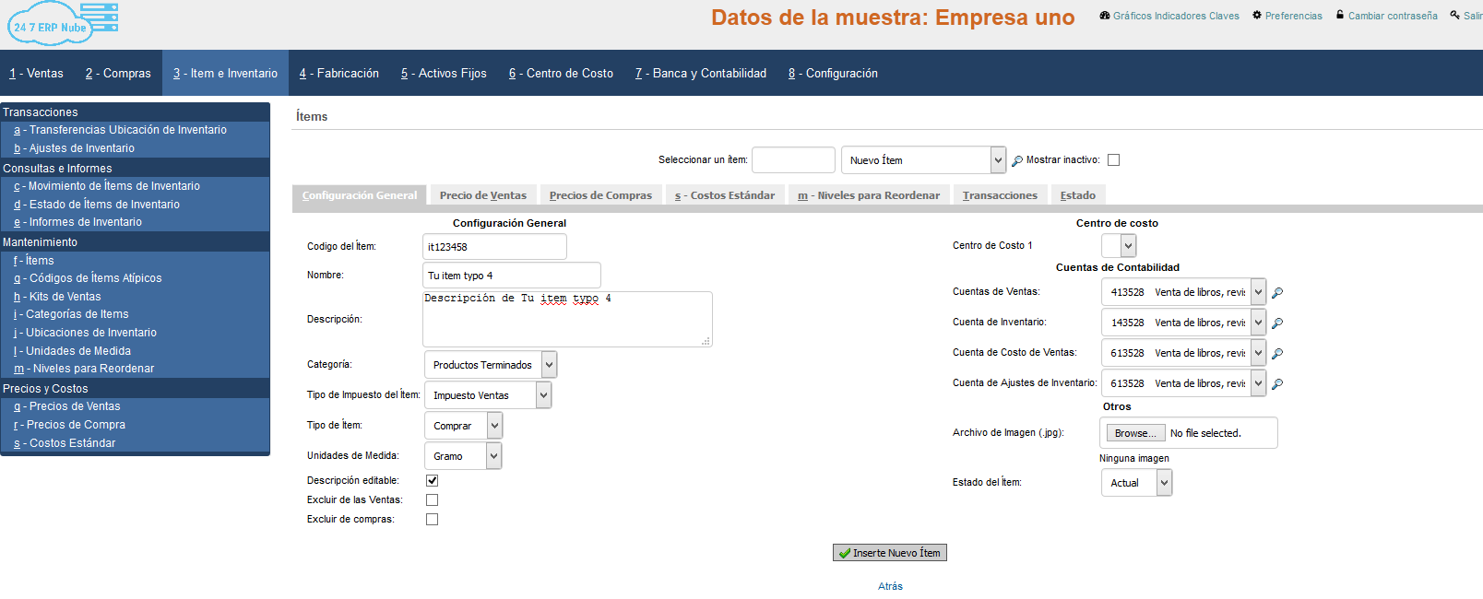1483x599 pixels.
Task: Open Preferencias gear in header
Action: (x=1287, y=16)
